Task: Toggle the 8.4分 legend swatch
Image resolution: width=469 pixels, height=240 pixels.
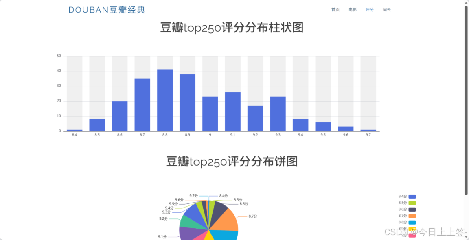Action: 412,197
